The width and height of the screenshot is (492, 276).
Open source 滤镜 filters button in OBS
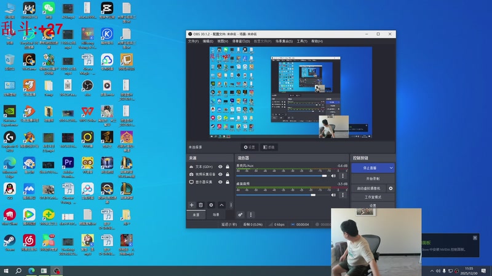tap(269, 147)
